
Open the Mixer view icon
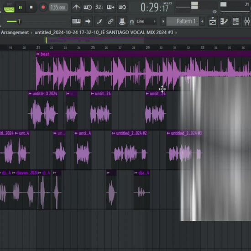click(x=247, y=21)
